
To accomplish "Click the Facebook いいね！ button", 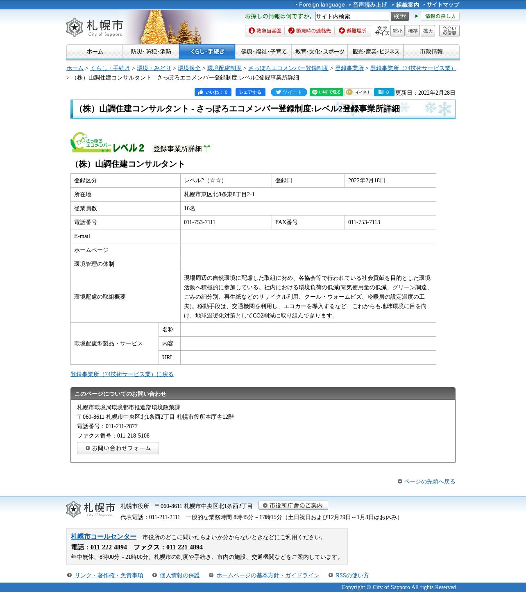I will 213,92.
